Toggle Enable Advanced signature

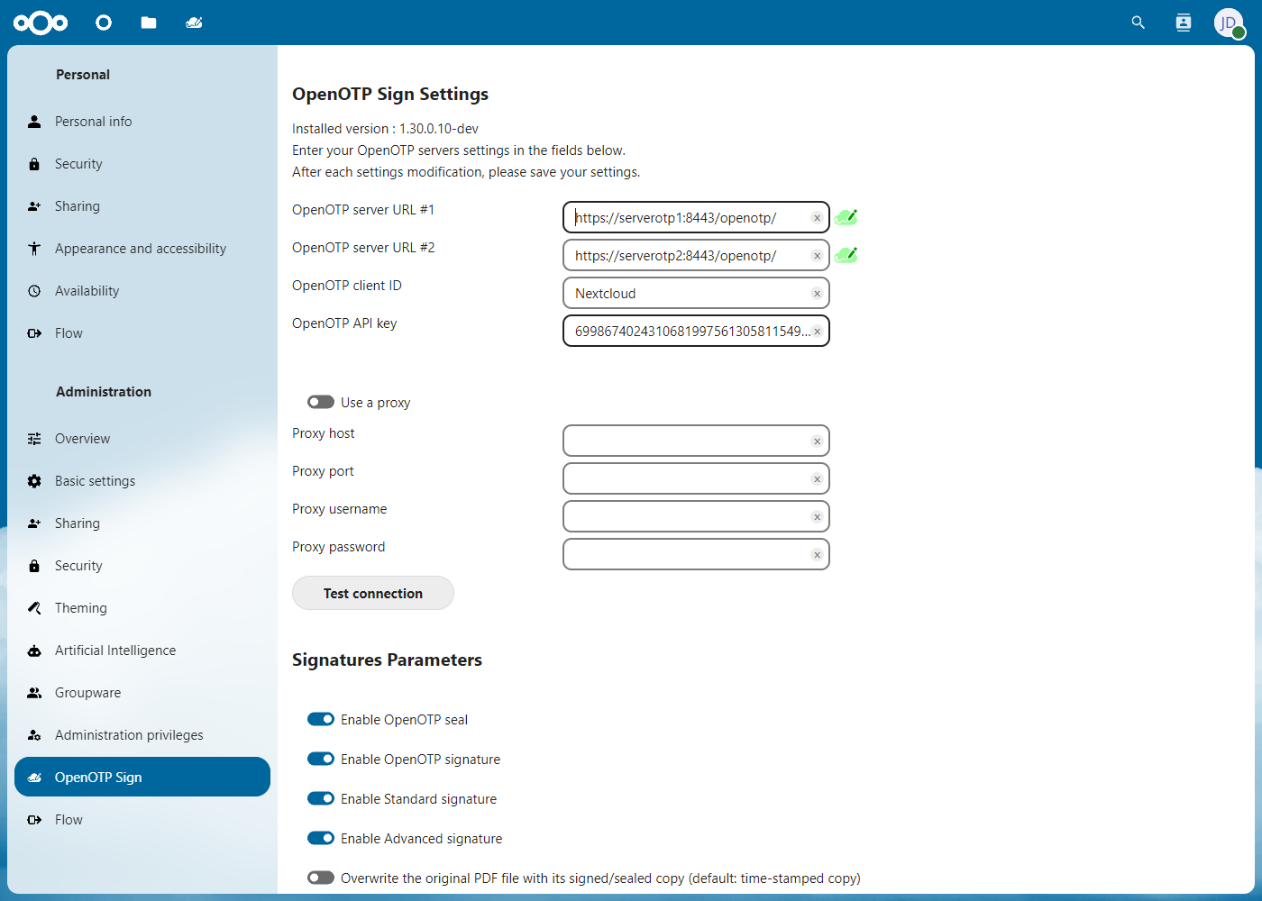click(x=321, y=838)
